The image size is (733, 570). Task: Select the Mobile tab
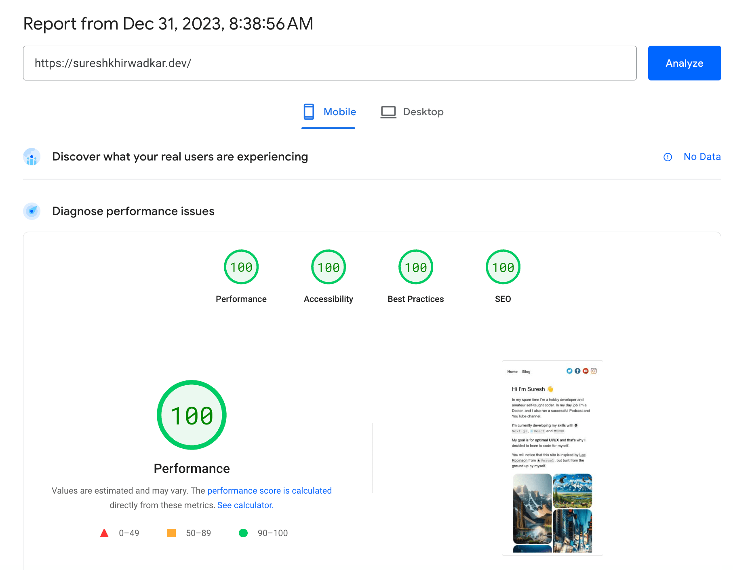click(328, 112)
